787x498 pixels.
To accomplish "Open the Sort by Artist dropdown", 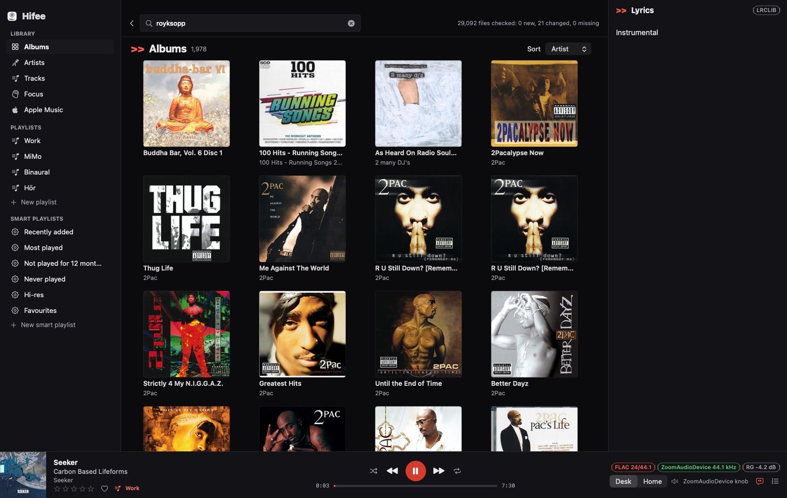I will click(x=568, y=49).
